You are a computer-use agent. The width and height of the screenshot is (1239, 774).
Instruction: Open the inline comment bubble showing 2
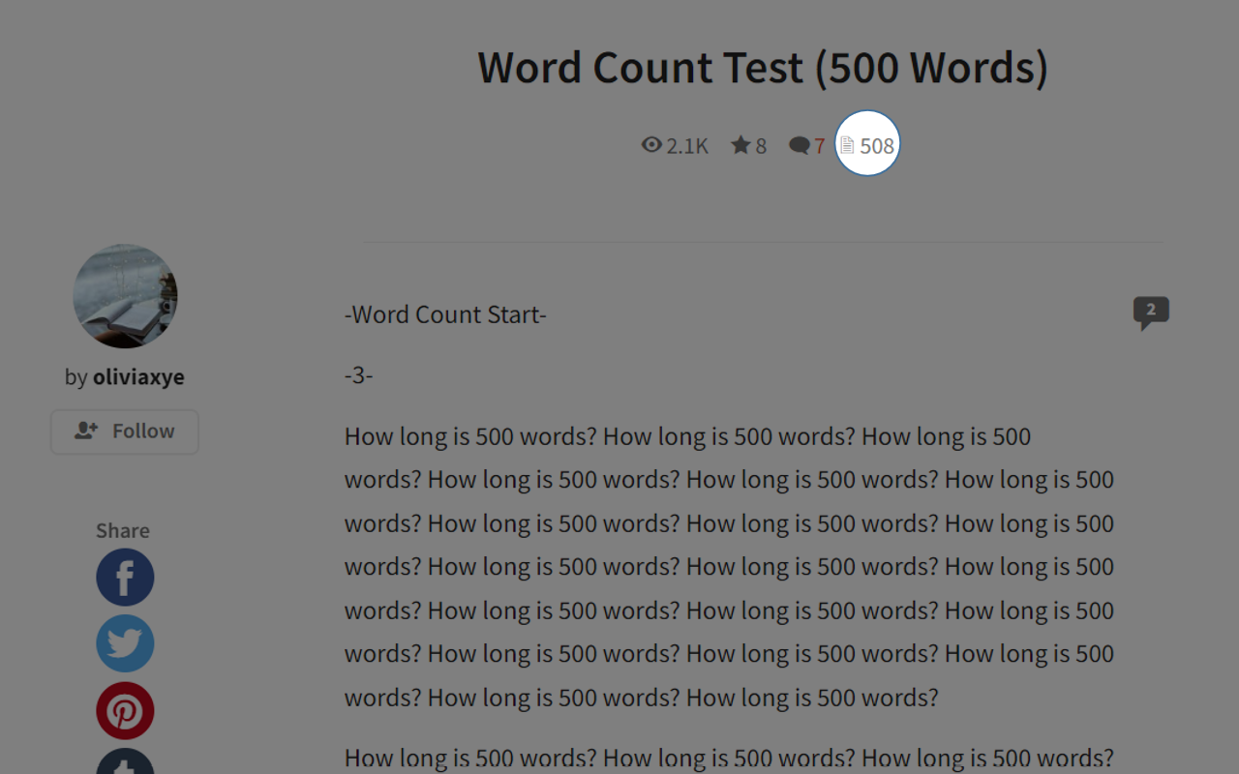pos(1151,313)
